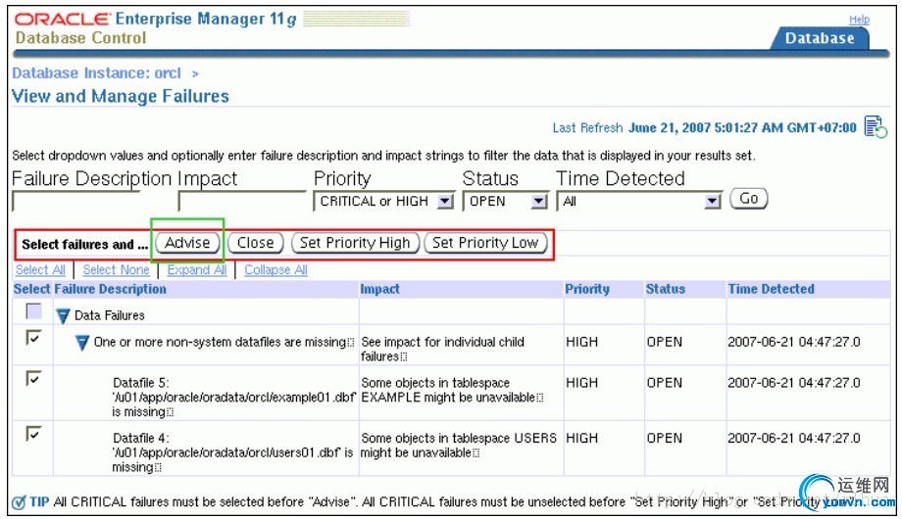Click the Select All link

point(40,269)
